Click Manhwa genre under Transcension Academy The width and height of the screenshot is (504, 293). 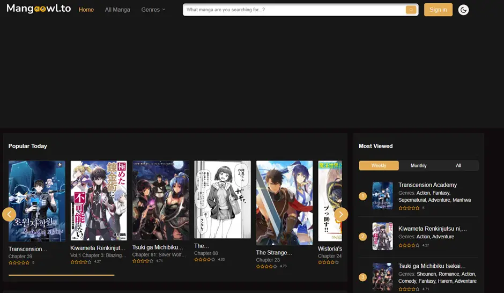click(462, 200)
